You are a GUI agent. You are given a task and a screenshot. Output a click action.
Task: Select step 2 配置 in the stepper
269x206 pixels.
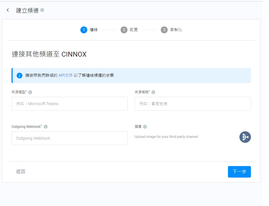pos(129,30)
